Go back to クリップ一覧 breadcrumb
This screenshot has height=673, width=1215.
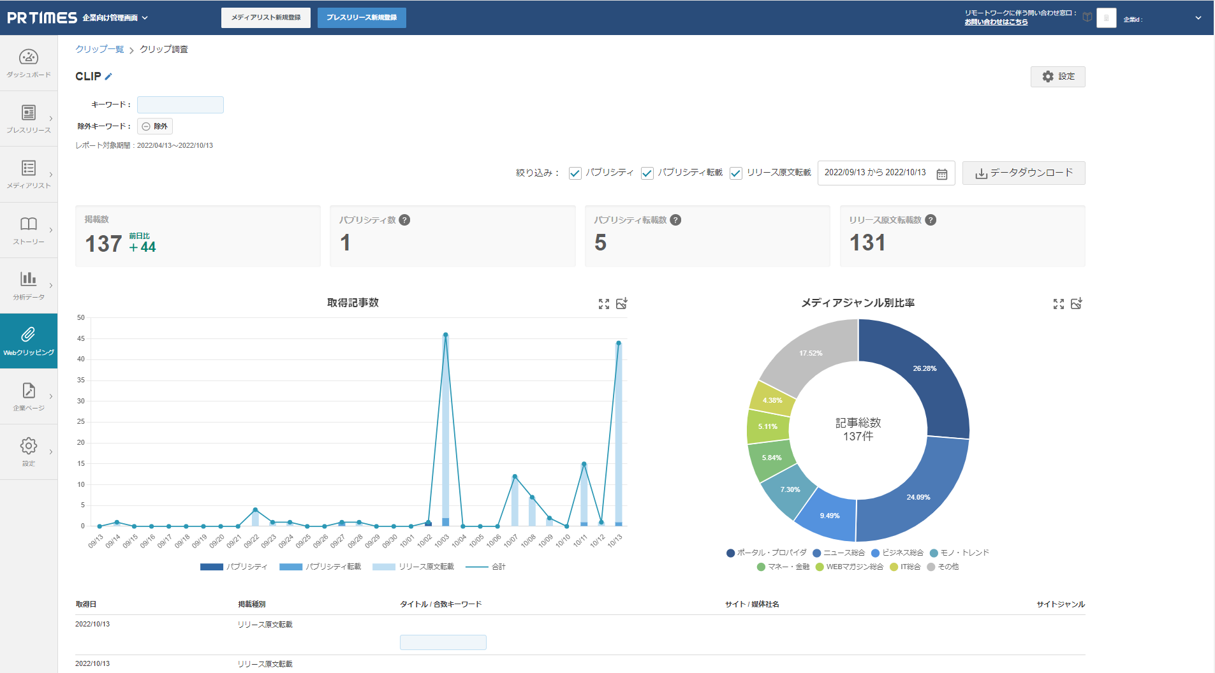(x=99, y=49)
